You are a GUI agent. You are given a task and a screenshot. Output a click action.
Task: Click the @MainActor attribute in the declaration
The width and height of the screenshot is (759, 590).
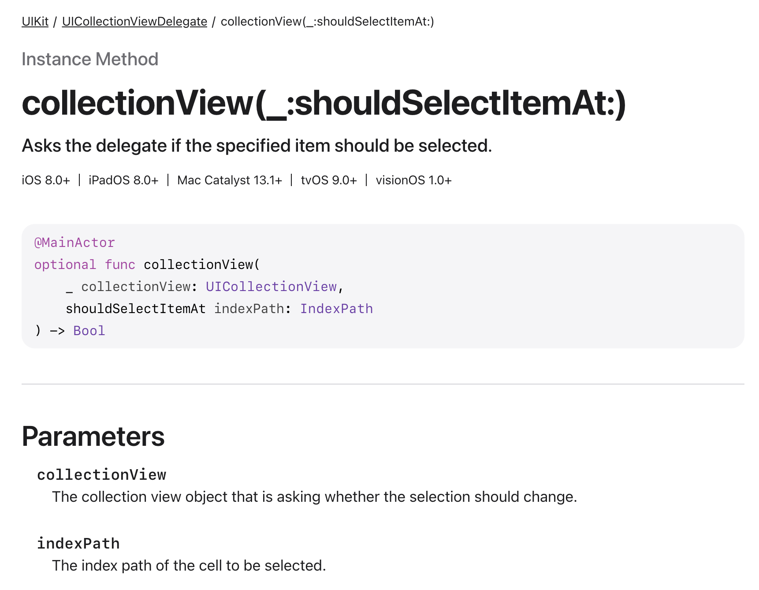(x=74, y=243)
